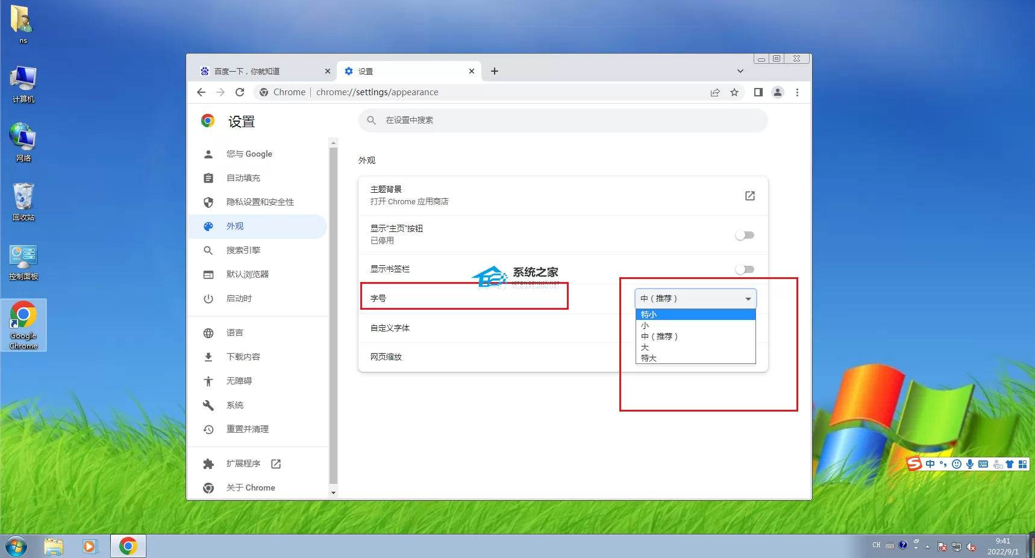Click the profile avatar icon
Screen dimensions: 1035x558
(x=778, y=92)
